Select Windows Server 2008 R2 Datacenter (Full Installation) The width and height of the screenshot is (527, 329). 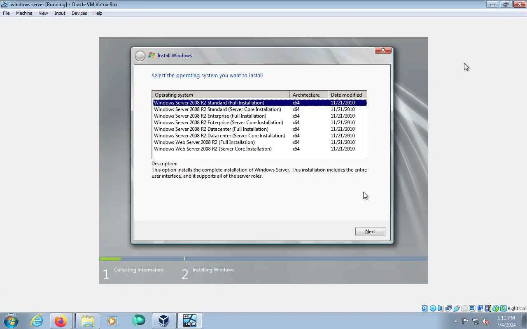(x=260, y=129)
